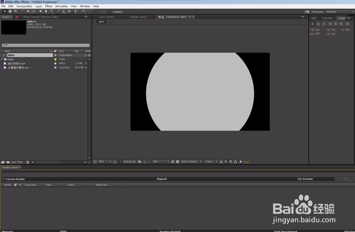Open the Animation menu
355x232 pixels.
pyautogui.click(x=61, y=6)
